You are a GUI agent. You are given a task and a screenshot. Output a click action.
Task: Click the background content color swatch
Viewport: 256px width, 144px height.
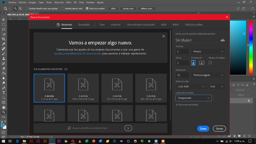[x=216, y=98]
